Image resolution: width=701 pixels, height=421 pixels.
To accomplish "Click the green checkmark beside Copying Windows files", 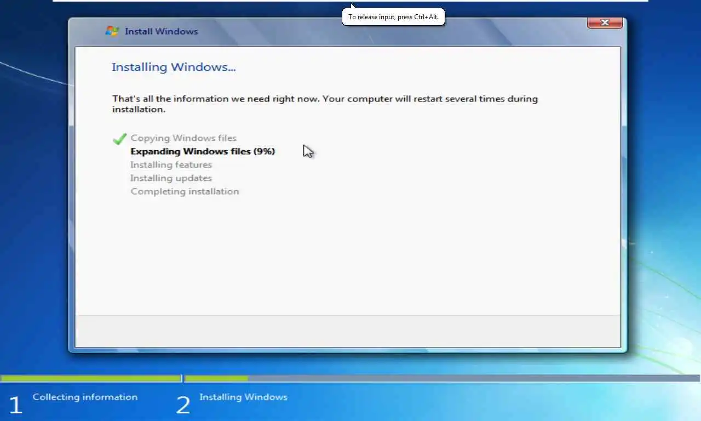I will coord(119,139).
